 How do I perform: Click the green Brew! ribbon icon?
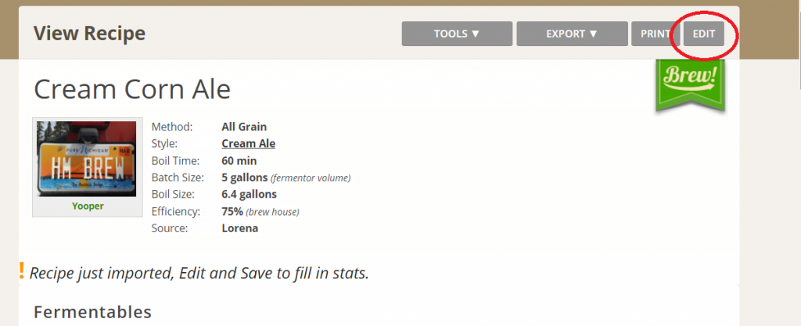pyautogui.click(x=691, y=81)
